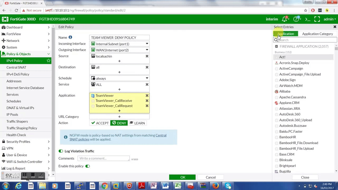Collapse FIREWALL APPLICATION group
This screenshot has width=338, height=190.
276,46
